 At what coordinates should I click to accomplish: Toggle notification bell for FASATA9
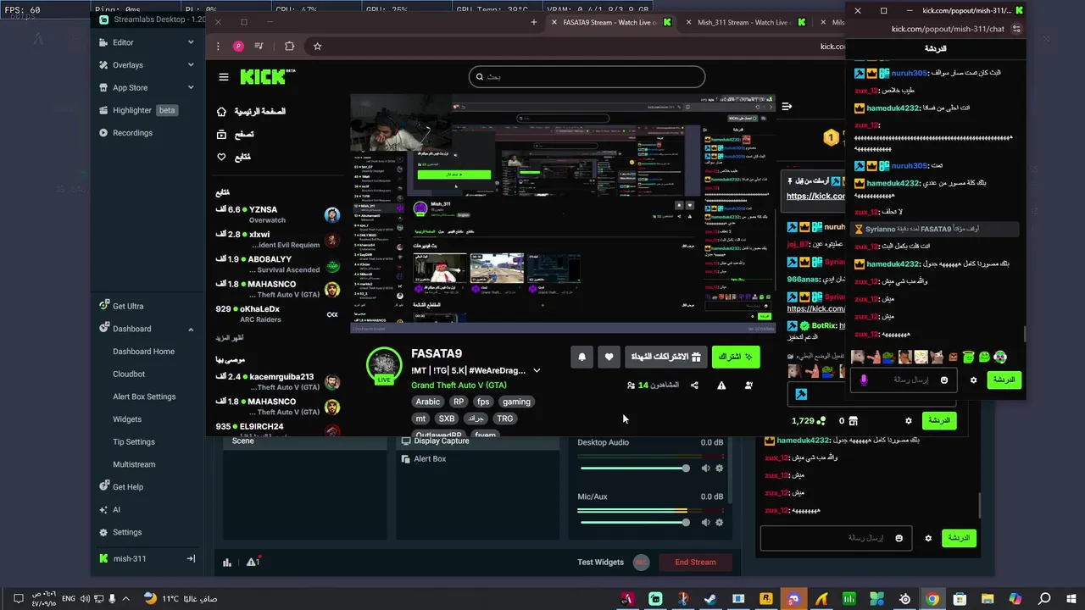coord(581,358)
